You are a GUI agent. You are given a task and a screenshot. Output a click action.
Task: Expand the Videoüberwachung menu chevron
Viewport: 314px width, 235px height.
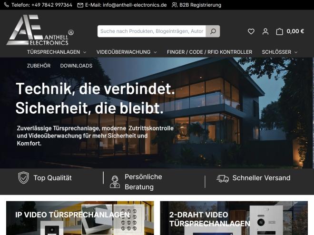155,52
